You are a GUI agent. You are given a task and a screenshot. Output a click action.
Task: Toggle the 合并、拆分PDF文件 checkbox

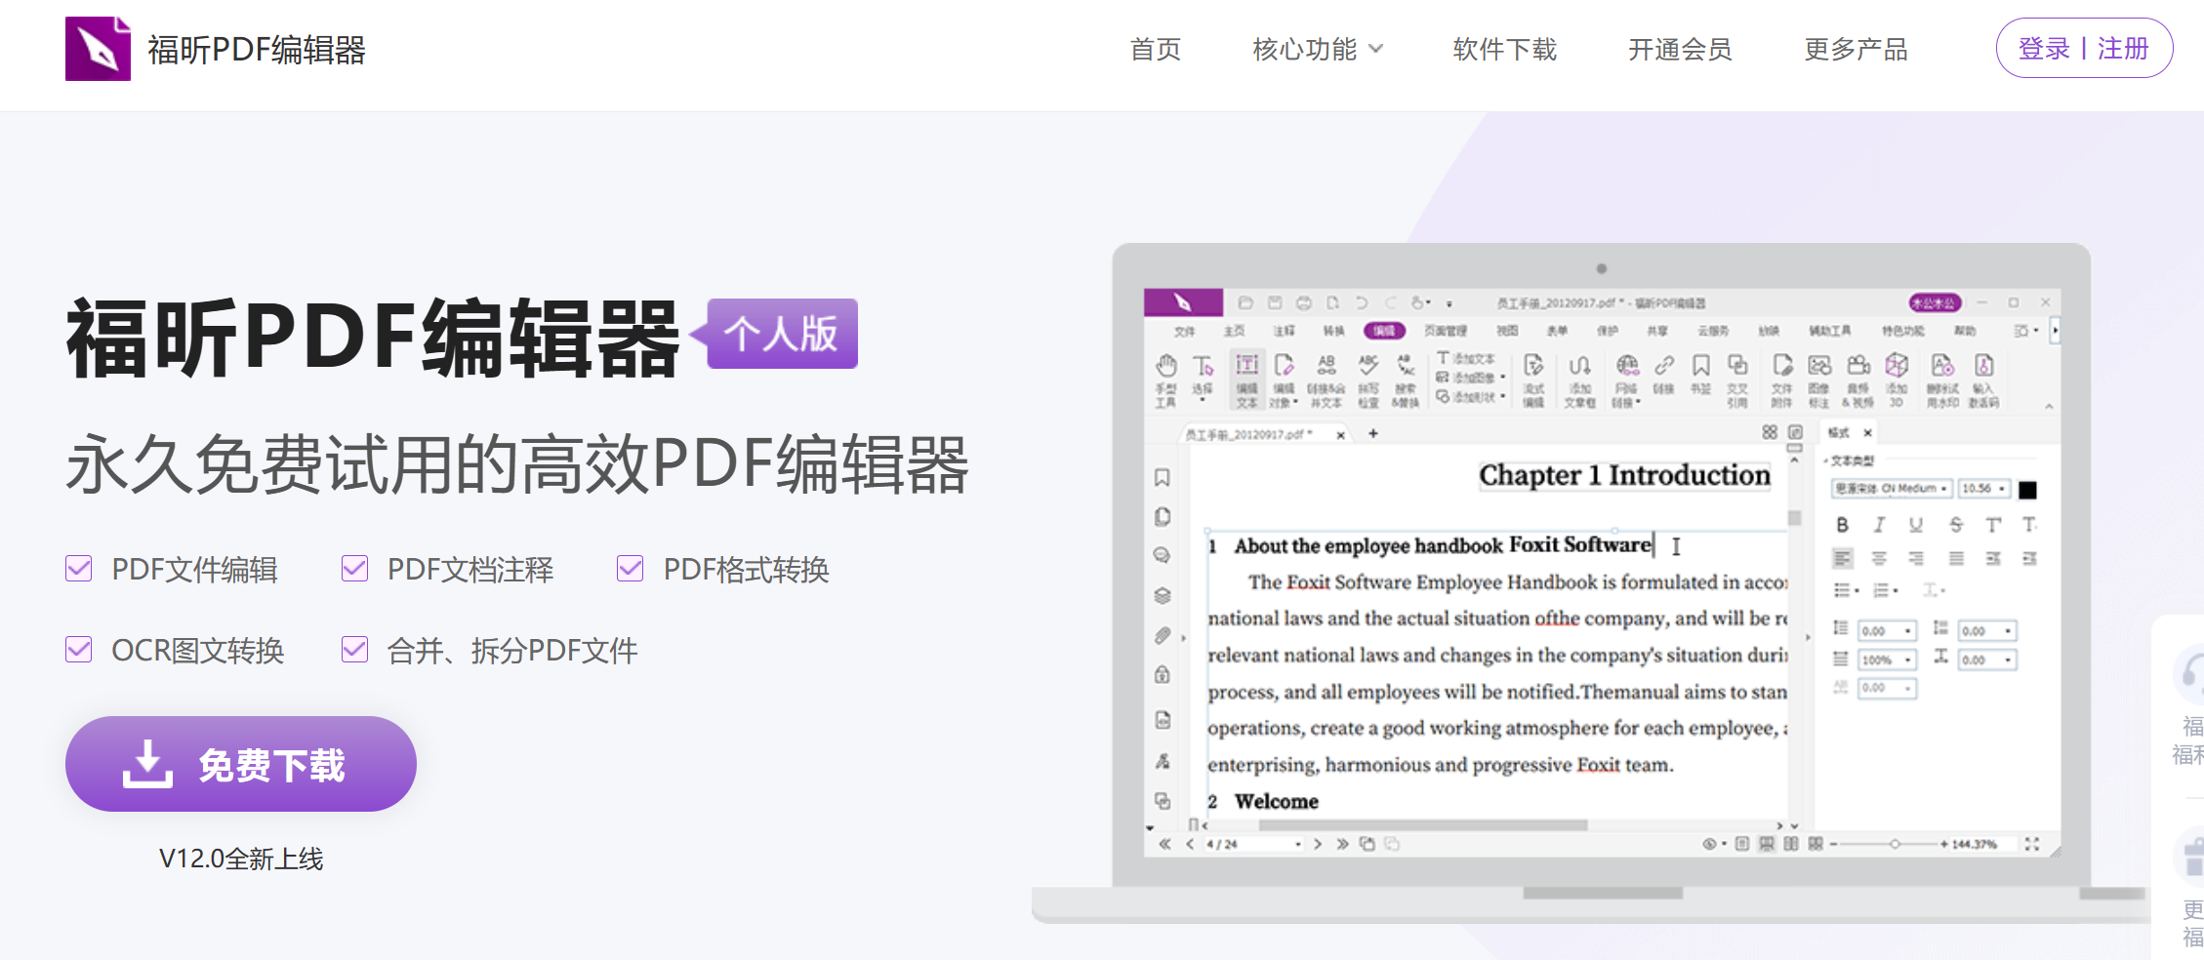click(355, 649)
